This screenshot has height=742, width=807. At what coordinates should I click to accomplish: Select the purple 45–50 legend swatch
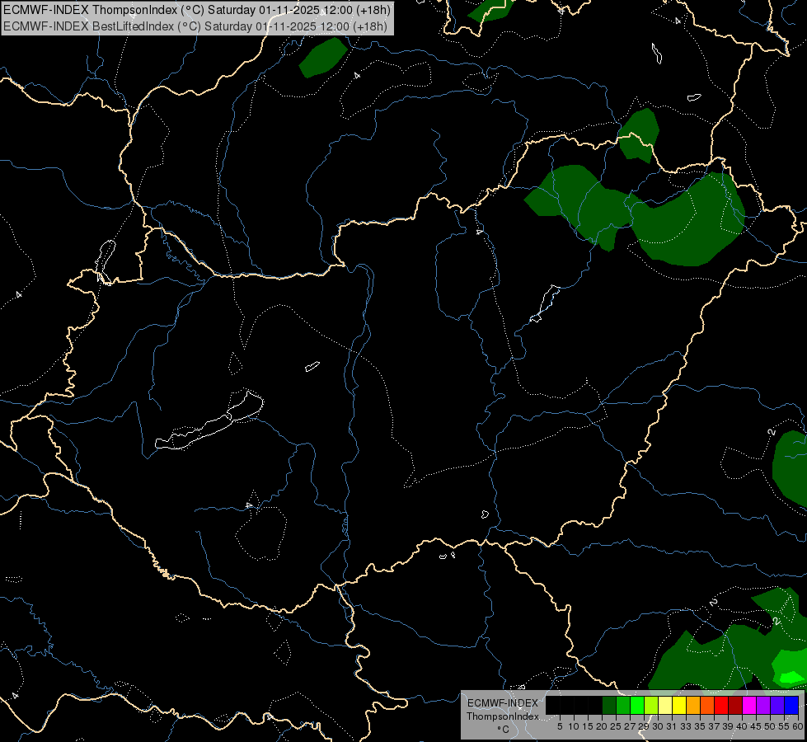763,705
